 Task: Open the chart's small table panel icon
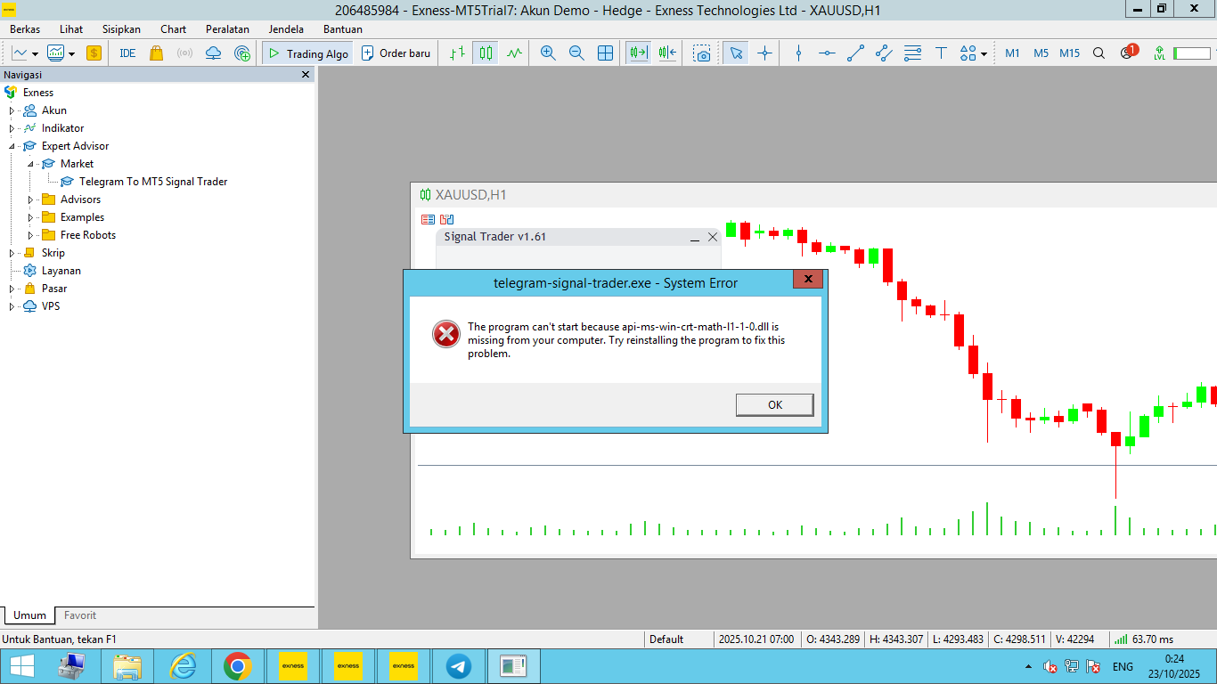[428, 219]
